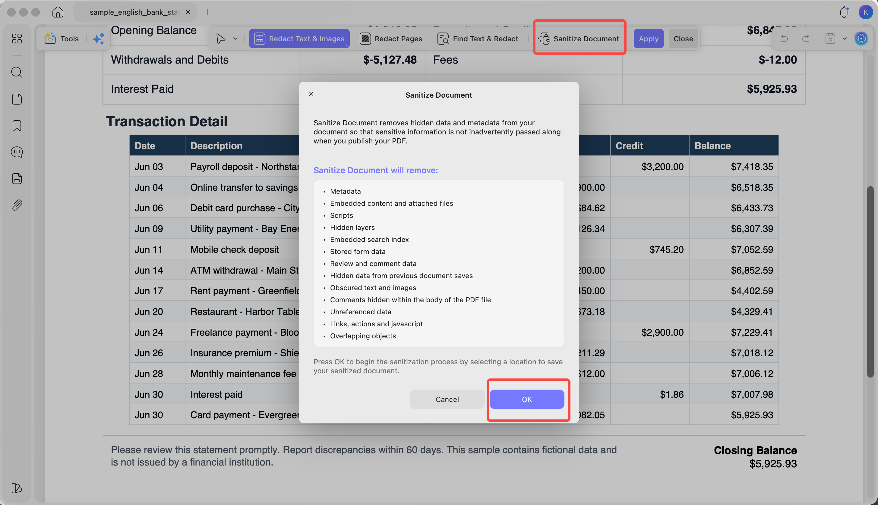This screenshot has width=878, height=505.
Task: Expand the cursor tool dropdown arrow
Action: 235,39
